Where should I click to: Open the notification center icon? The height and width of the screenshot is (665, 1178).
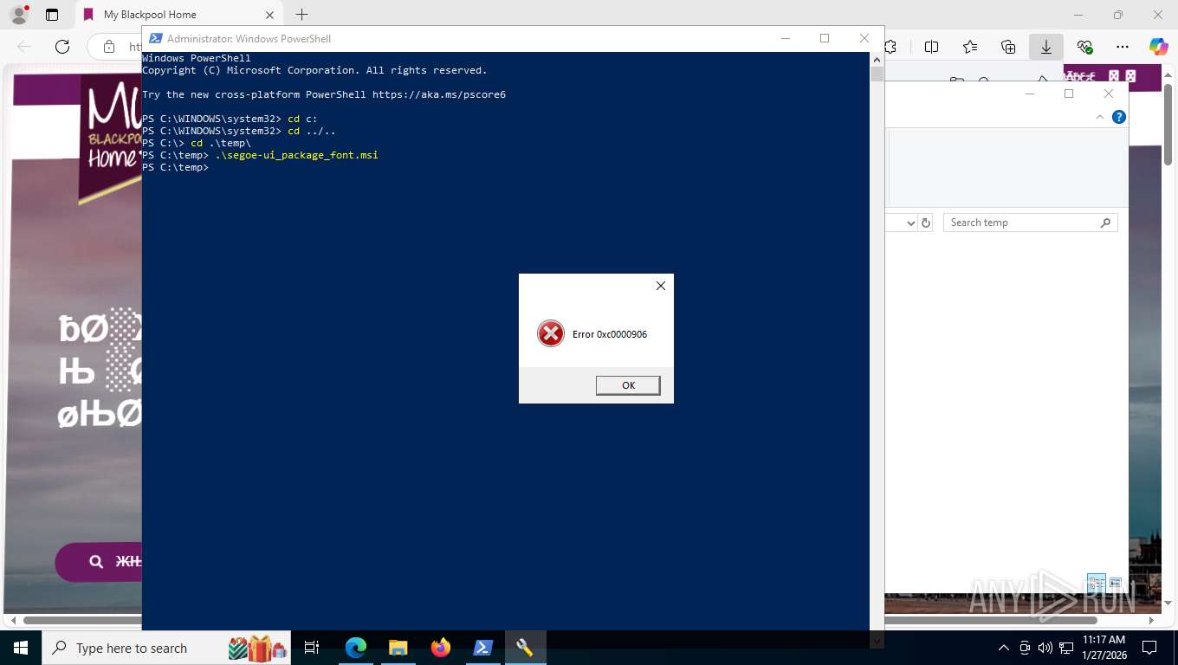click(1149, 648)
